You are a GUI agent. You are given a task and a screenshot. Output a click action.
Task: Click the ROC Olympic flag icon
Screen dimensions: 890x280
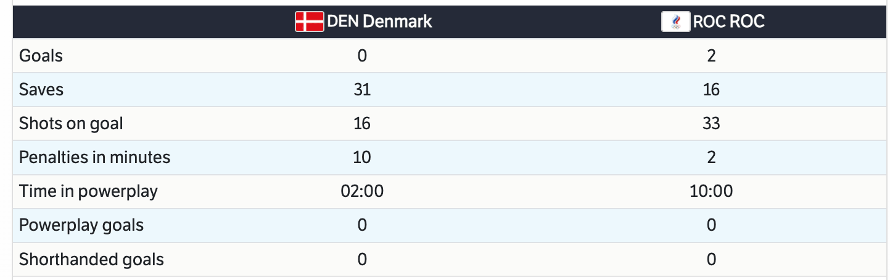click(675, 22)
